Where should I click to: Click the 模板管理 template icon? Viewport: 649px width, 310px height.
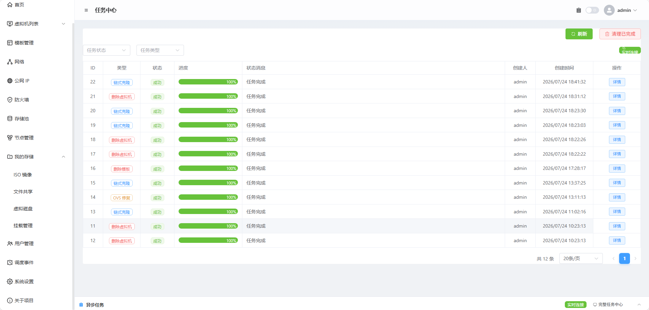click(x=10, y=43)
